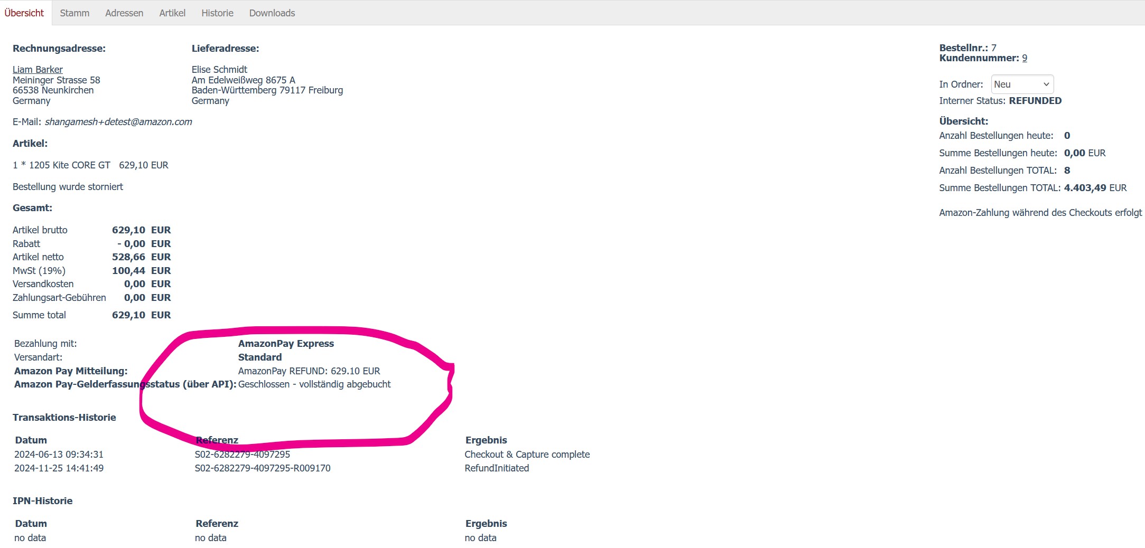The width and height of the screenshot is (1145, 548).
Task: Click the REFUNDED internal status text
Action: coord(1035,101)
